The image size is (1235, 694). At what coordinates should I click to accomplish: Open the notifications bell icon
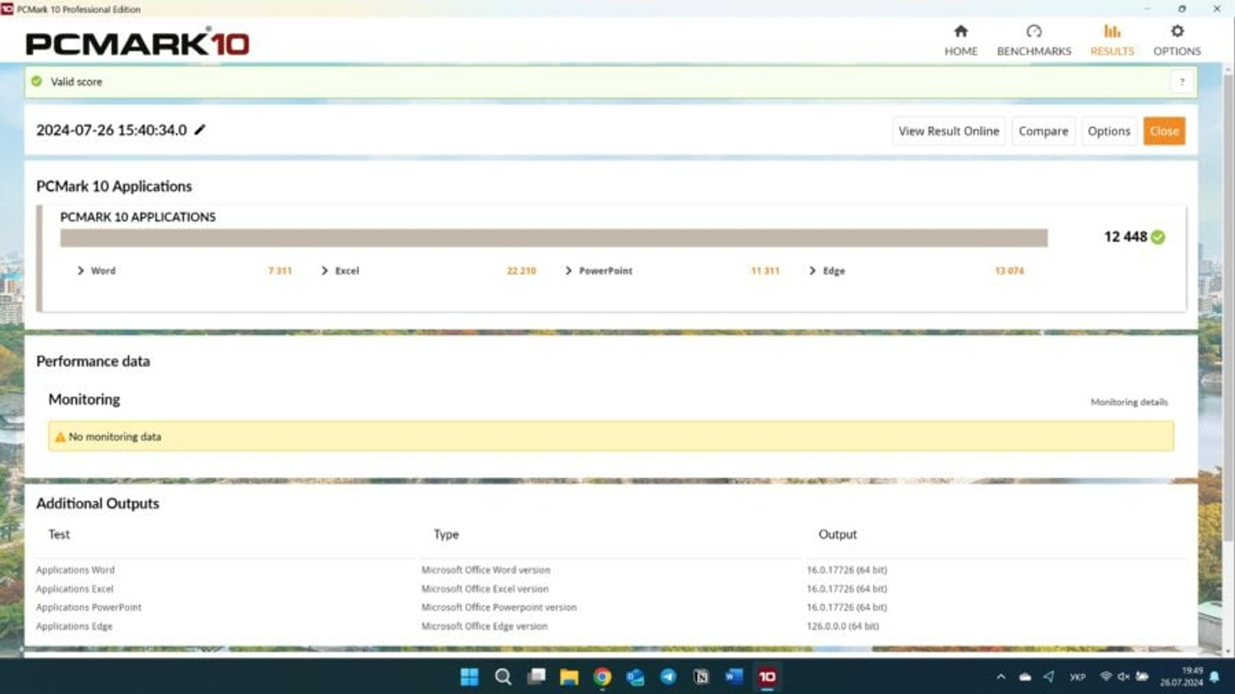coord(1214,677)
